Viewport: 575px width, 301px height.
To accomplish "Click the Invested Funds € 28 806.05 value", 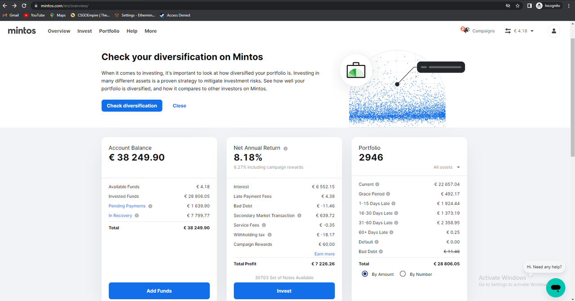I will pyautogui.click(x=197, y=196).
